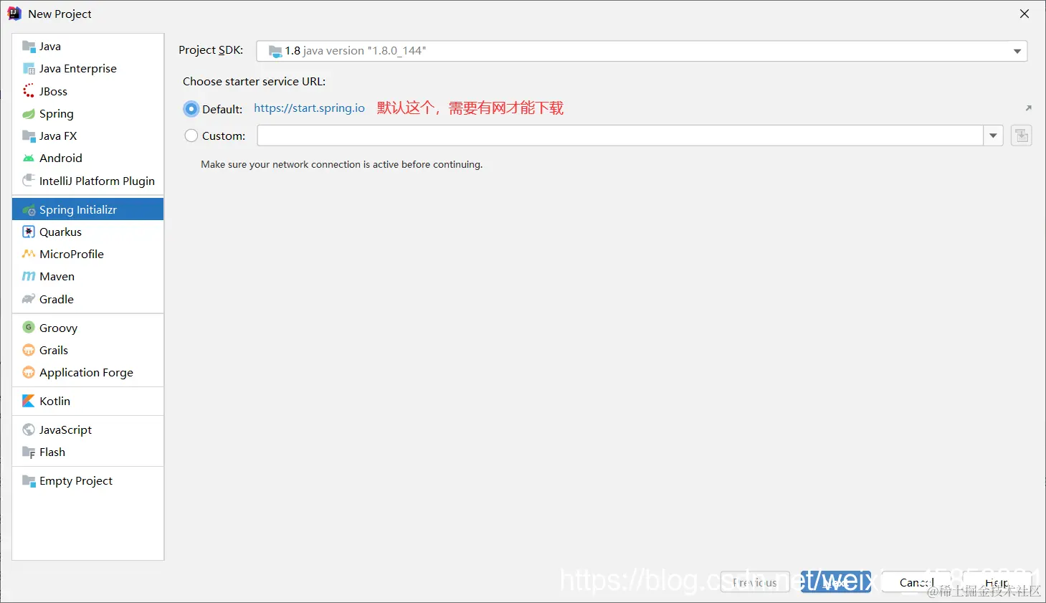1046x603 pixels.
Task: Click the JavaScript globe icon
Action: [29, 430]
